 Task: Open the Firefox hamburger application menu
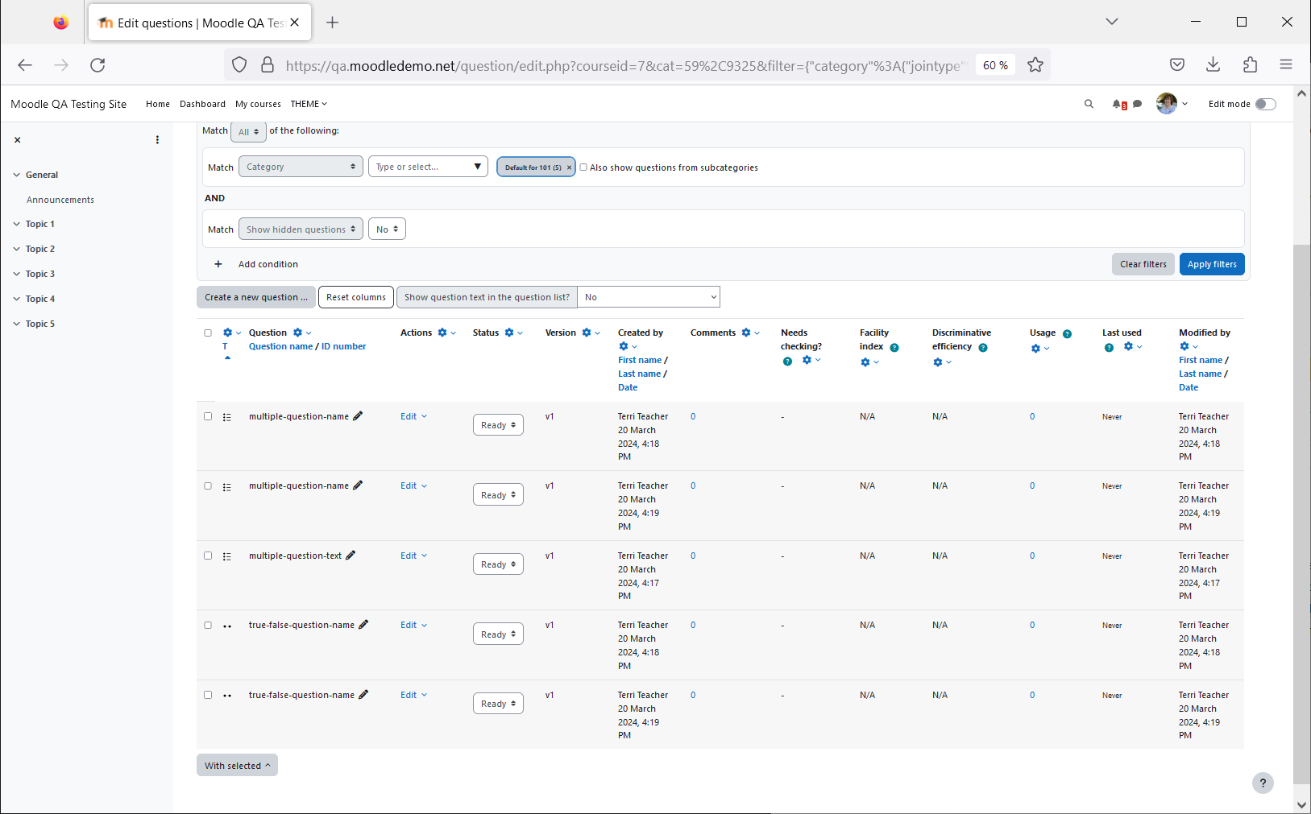(1286, 65)
